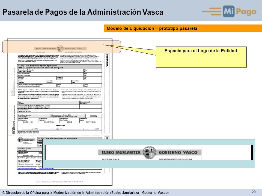Click the yellow Espacio para el Logo callout
262x196 pixels.
pos(201,57)
